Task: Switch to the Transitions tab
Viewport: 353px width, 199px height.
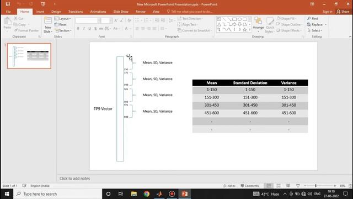Action: click(76, 12)
